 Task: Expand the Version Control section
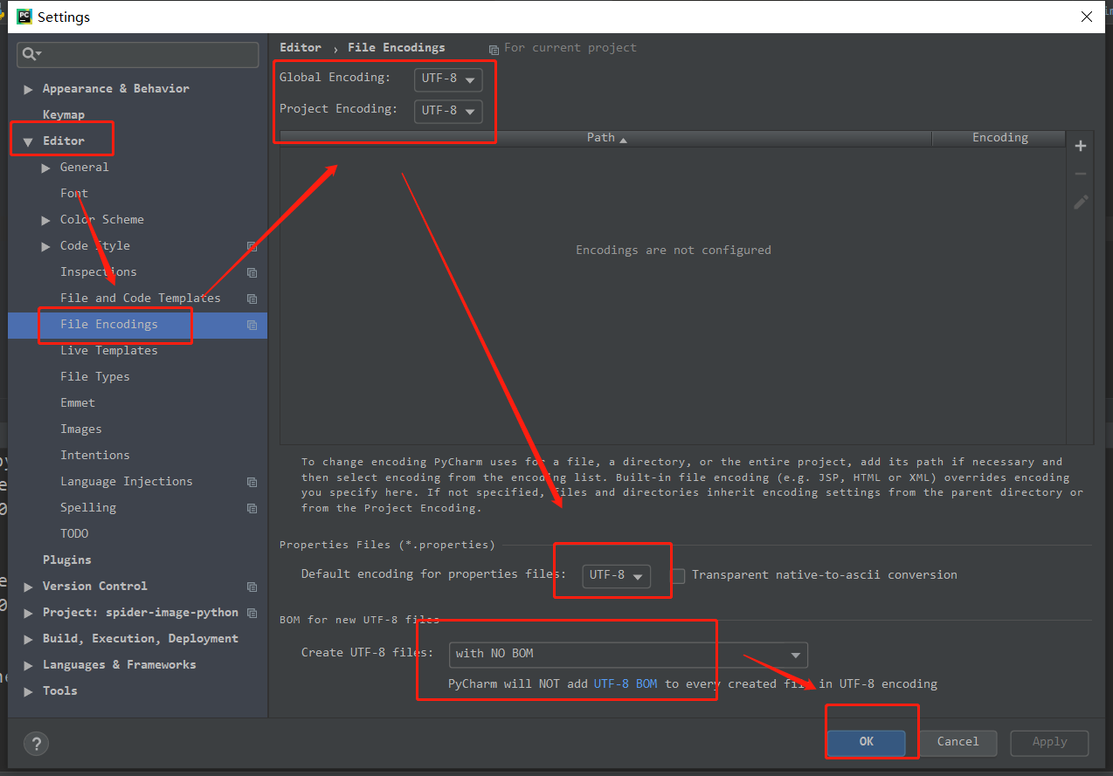tap(28, 587)
